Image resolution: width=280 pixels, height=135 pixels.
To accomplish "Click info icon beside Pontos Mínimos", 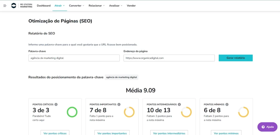I will 227,104.
